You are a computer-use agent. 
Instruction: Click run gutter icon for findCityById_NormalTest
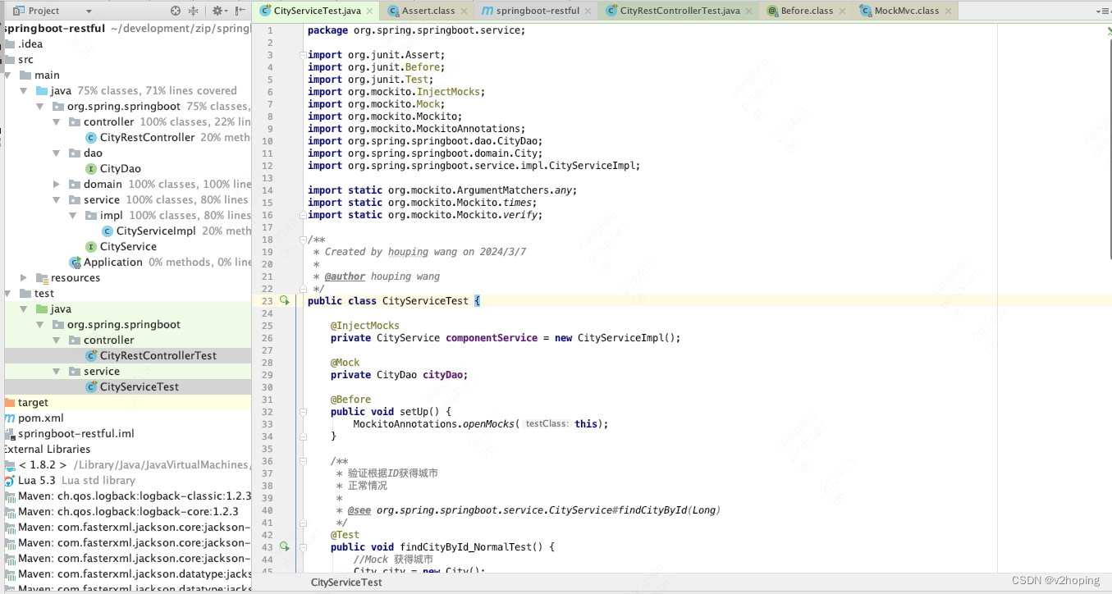pyautogui.click(x=285, y=546)
